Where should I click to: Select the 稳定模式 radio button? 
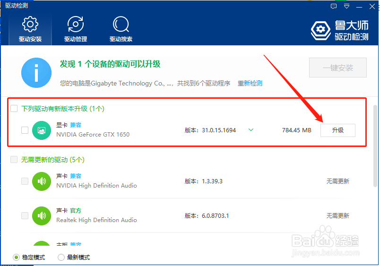click(16, 257)
